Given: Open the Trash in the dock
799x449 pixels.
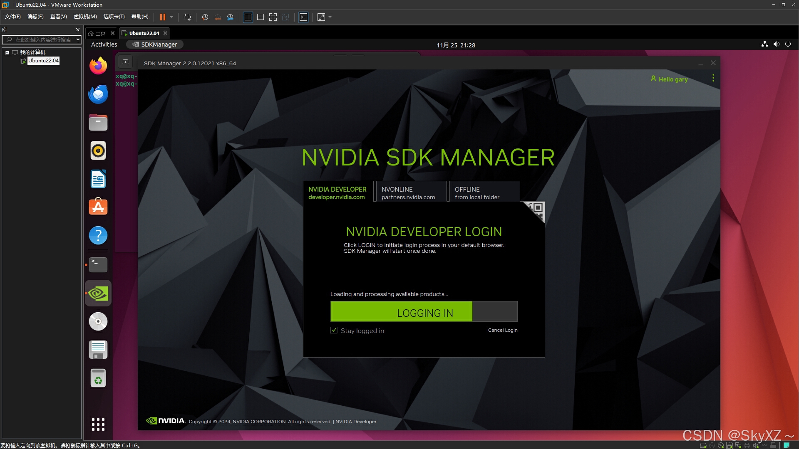Looking at the screenshot, I should [x=98, y=378].
